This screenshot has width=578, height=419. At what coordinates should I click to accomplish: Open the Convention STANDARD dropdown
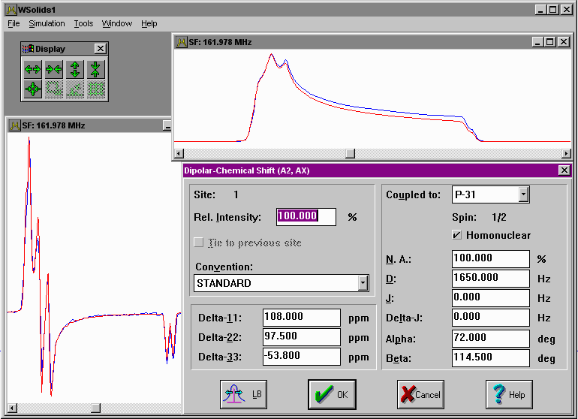[363, 283]
